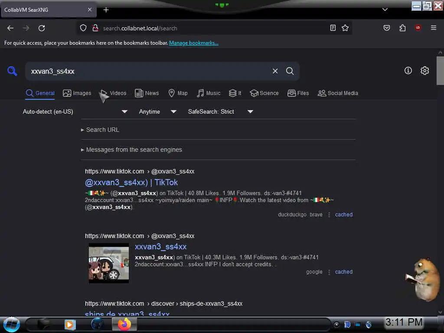Go back with the browser back arrow
444x333 pixels.
(x=10, y=28)
